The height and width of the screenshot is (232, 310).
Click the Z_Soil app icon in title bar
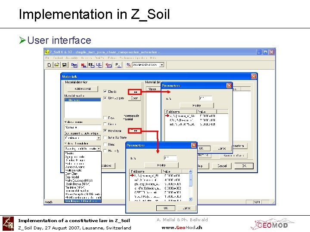(x=47, y=52)
